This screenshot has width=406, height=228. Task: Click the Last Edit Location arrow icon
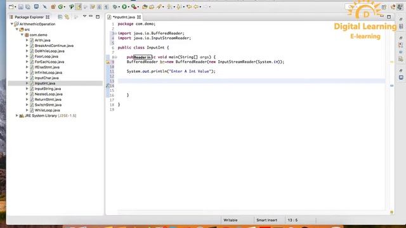(x=189, y=7)
